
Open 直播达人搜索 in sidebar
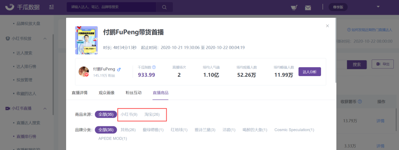[x=28, y=123]
